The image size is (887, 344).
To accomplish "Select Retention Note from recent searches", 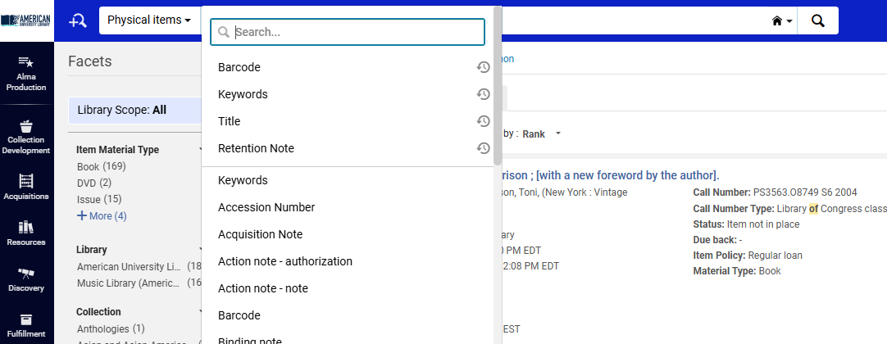I will coord(256,148).
